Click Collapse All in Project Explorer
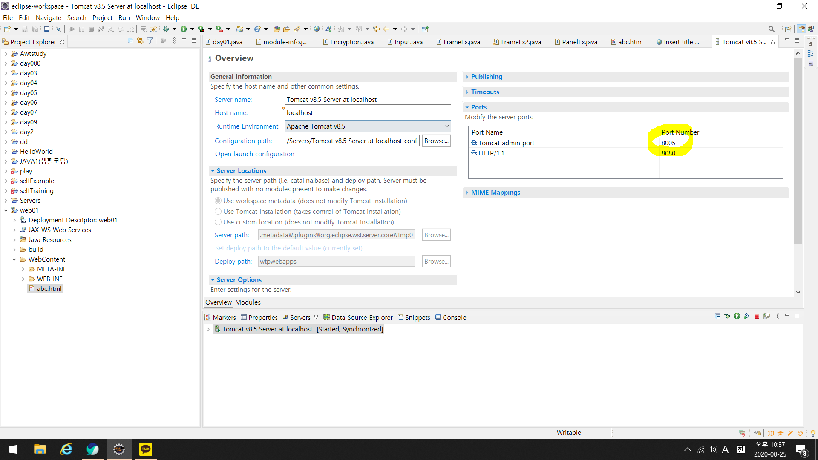Image resolution: width=818 pixels, height=460 pixels. pyautogui.click(x=130, y=41)
